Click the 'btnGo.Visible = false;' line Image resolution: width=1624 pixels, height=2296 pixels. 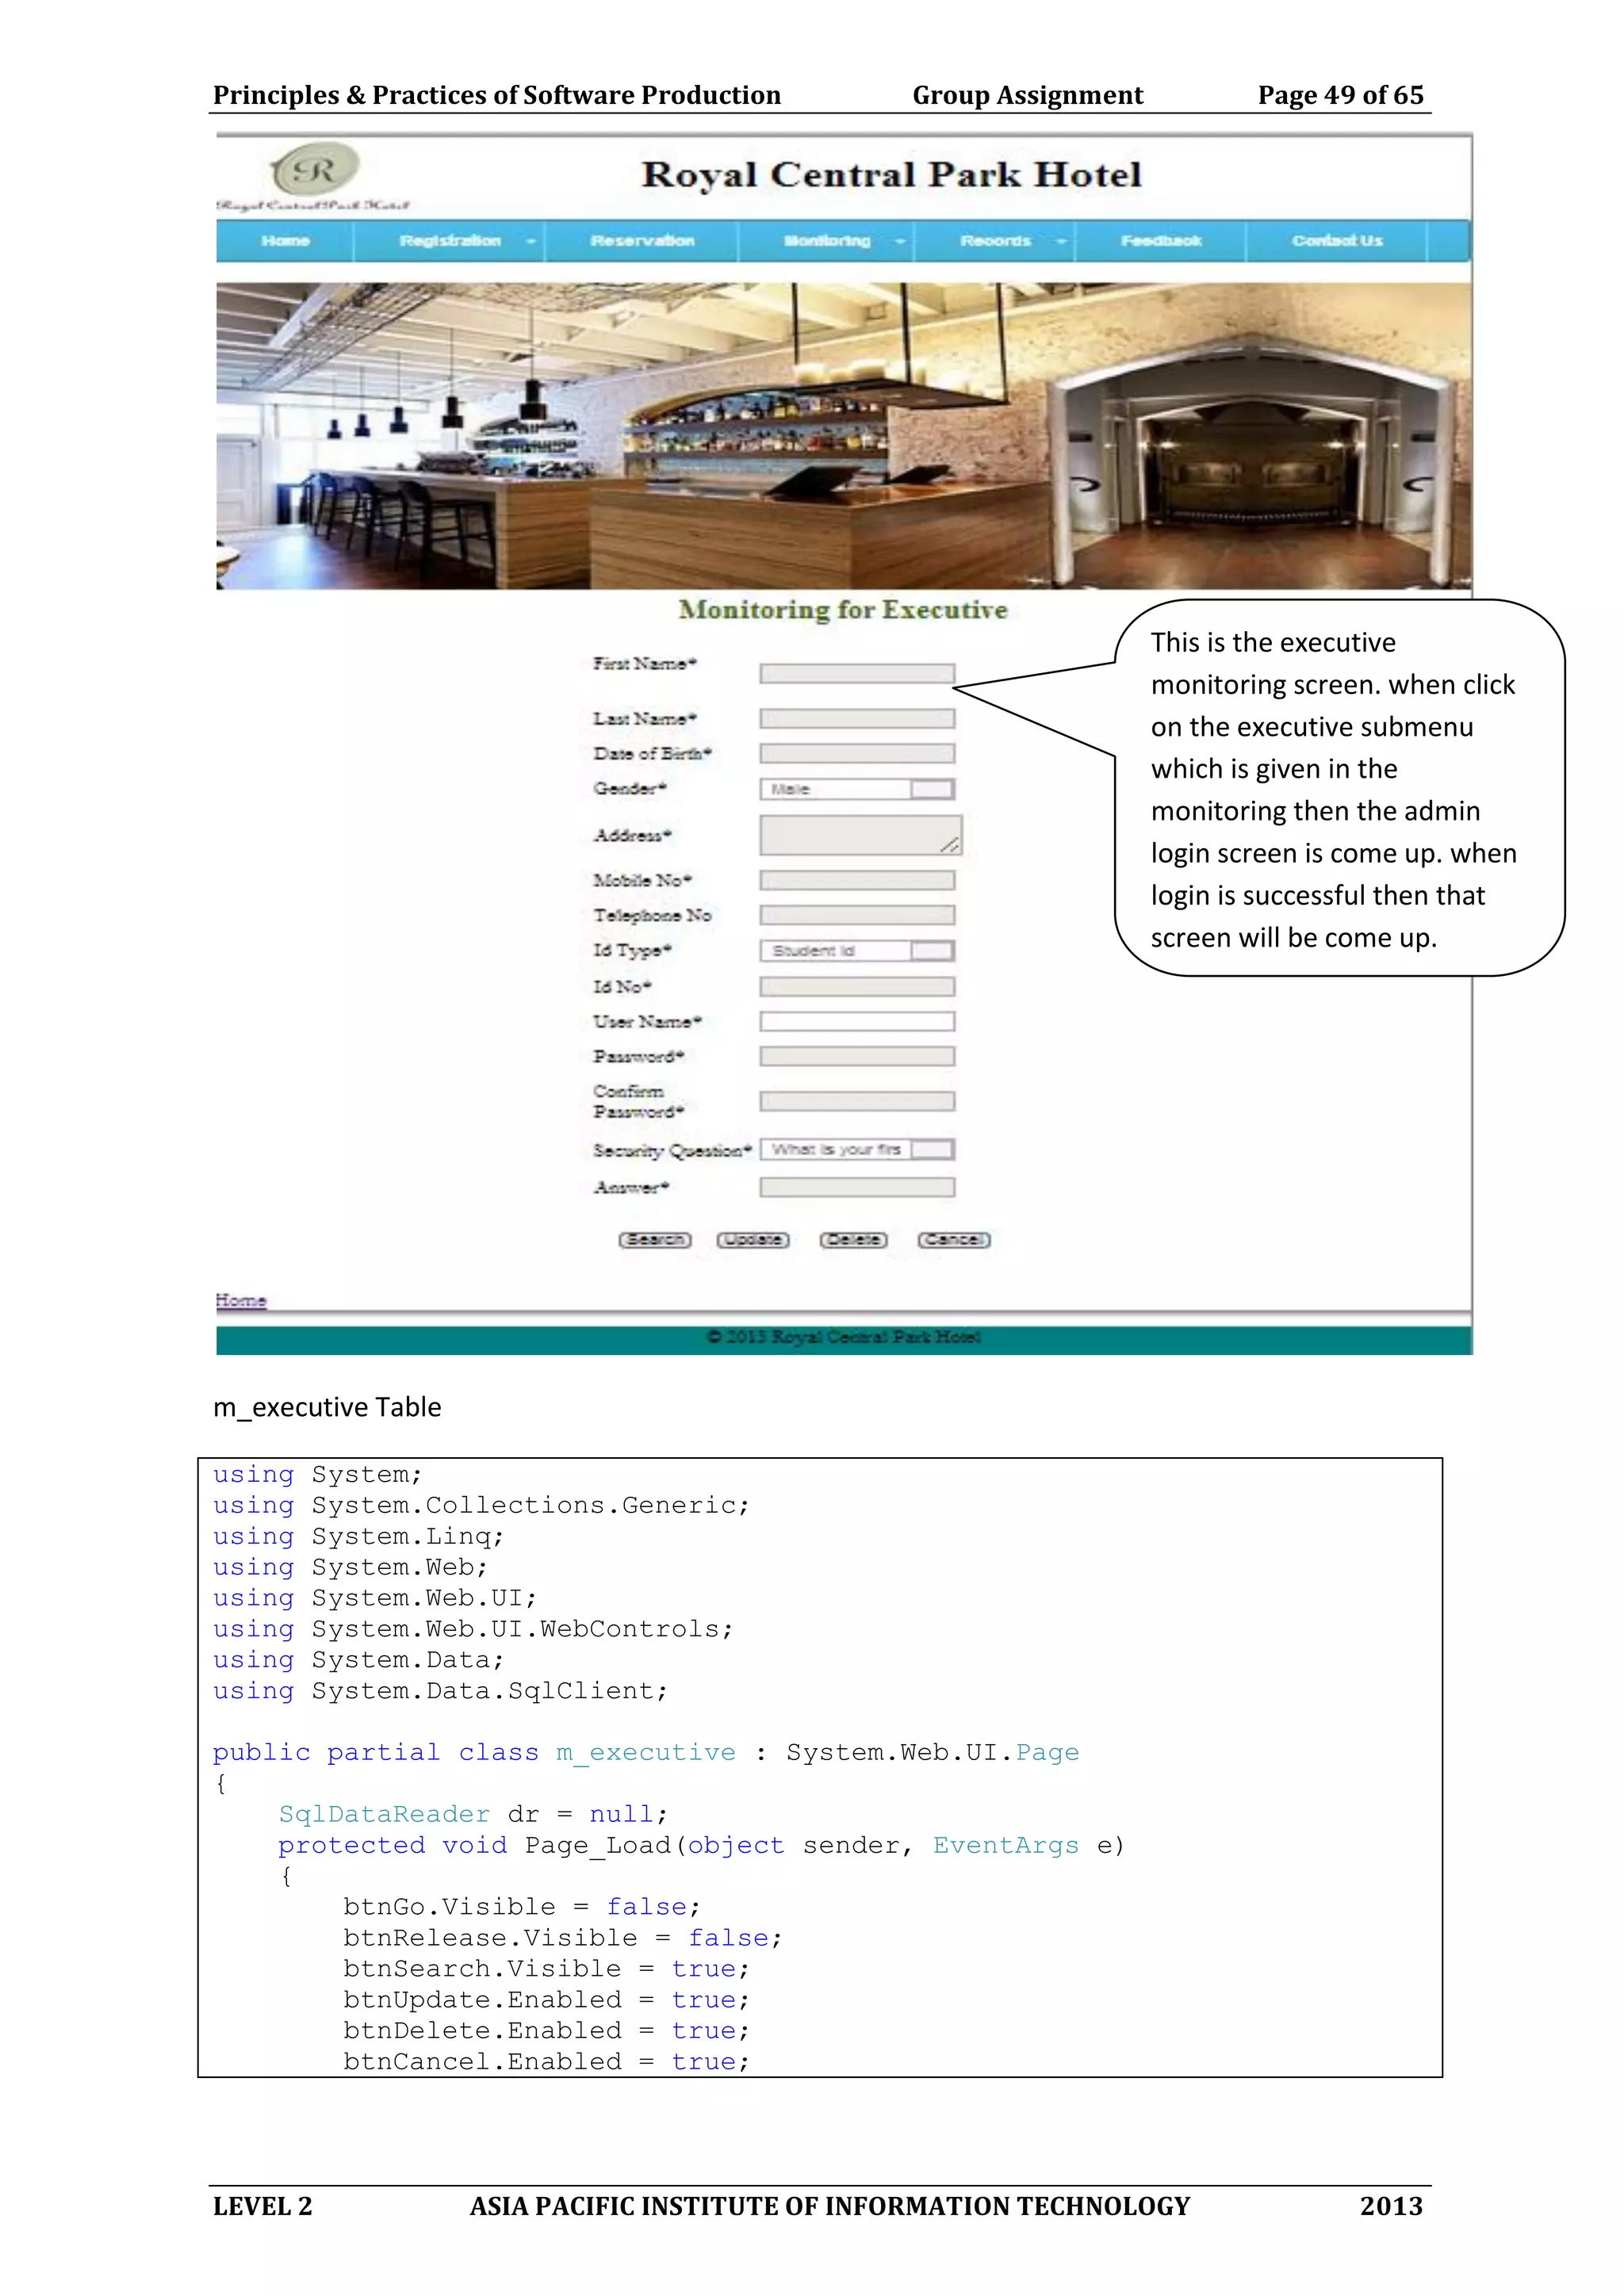[x=522, y=1907]
